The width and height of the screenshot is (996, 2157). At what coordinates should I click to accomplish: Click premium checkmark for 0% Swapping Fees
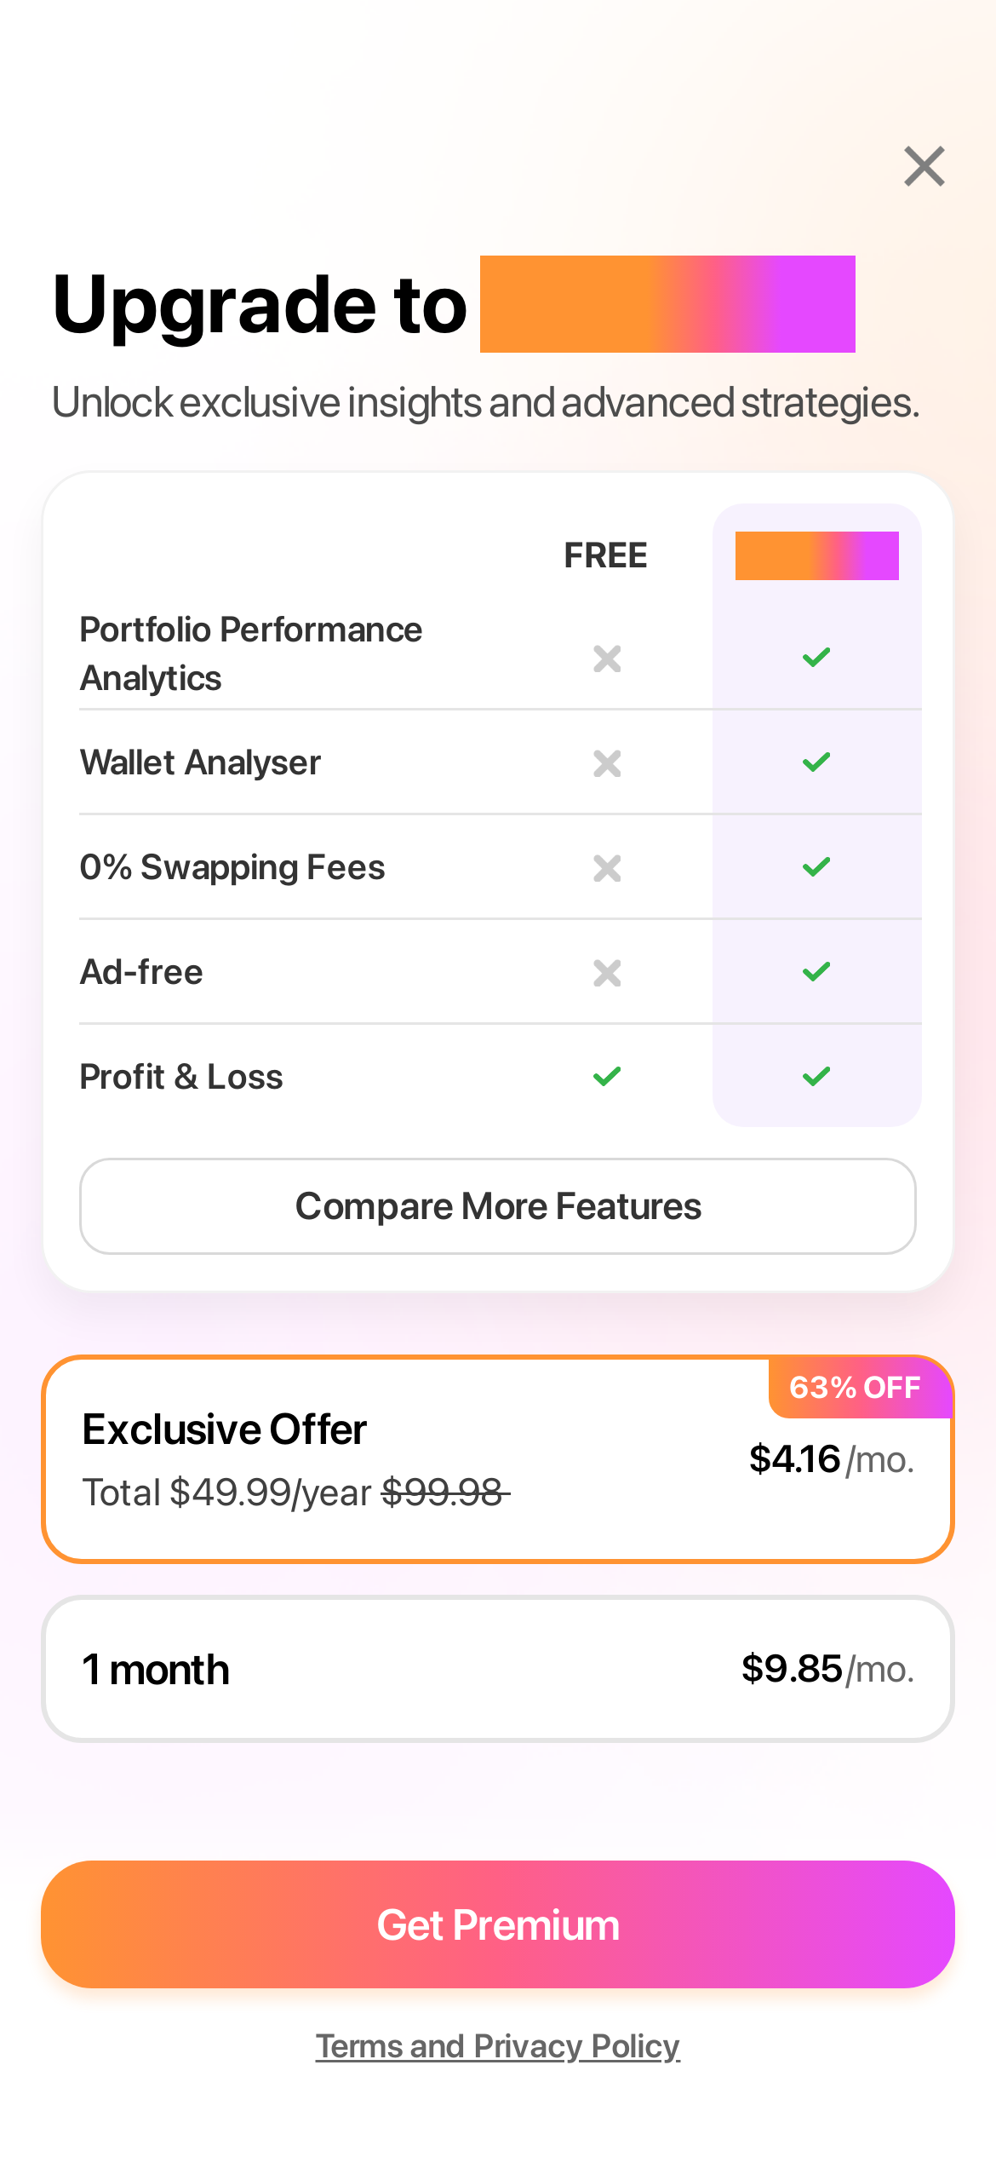tap(816, 866)
